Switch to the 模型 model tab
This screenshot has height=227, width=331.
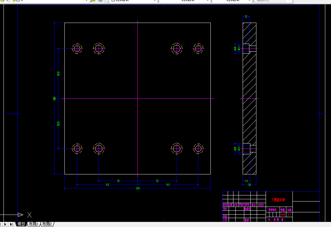[x=21, y=224]
